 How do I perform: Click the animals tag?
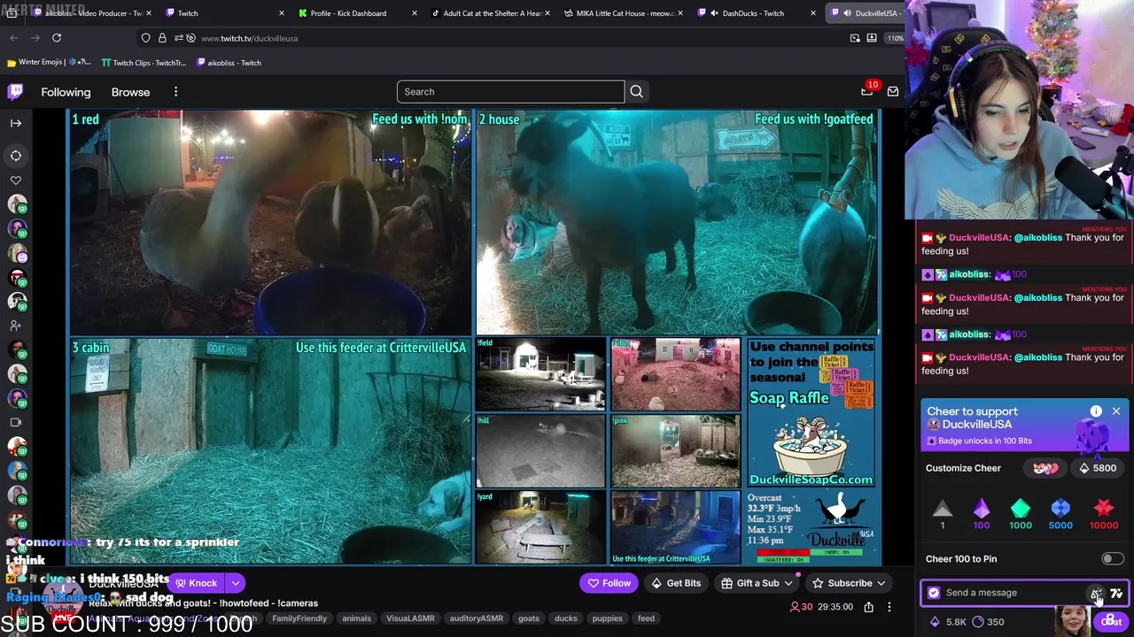[x=356, y=618]
